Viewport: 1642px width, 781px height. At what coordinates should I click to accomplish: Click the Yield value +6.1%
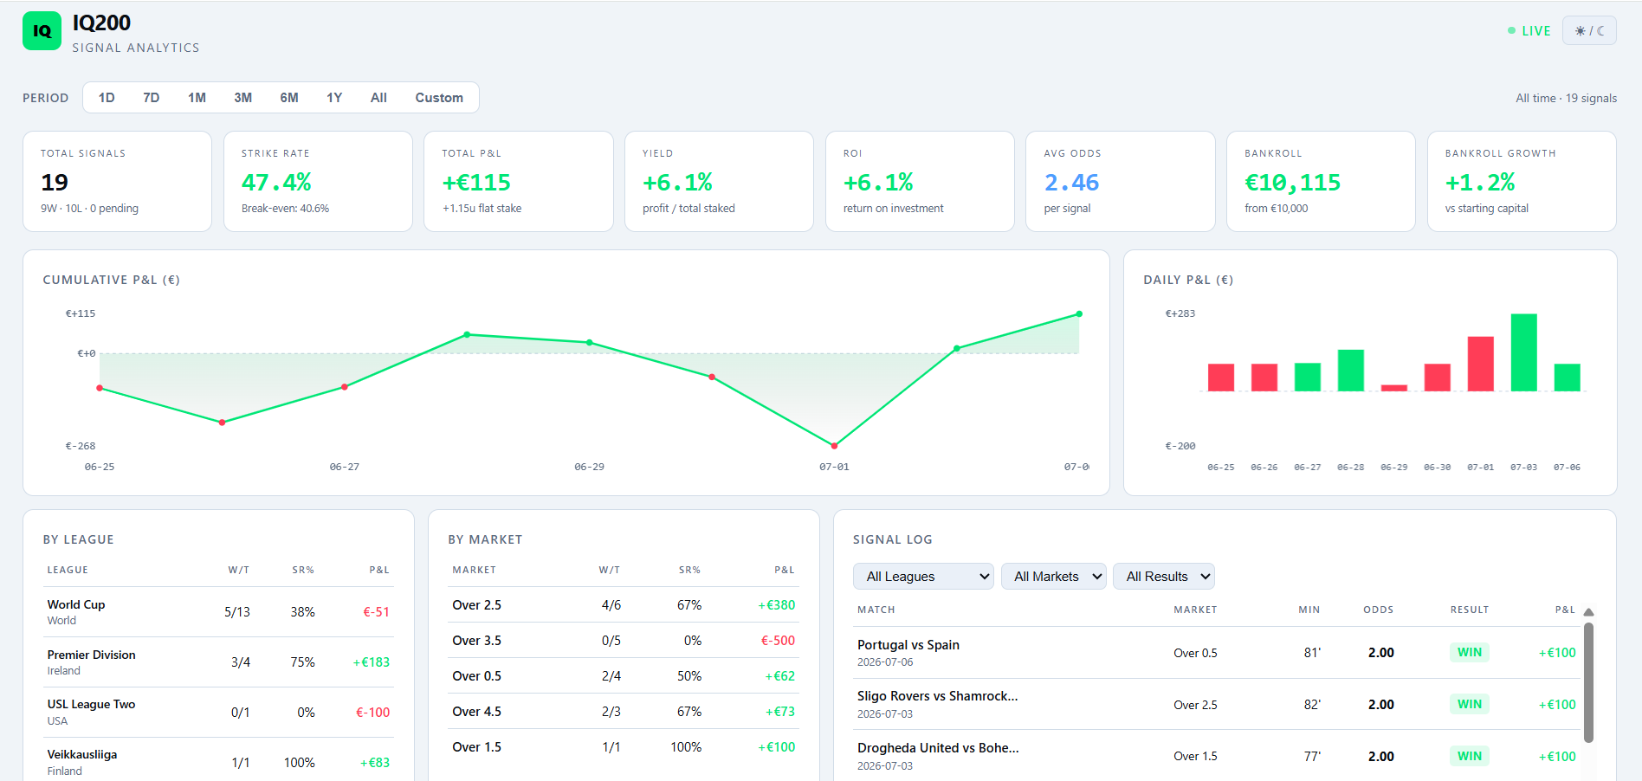[677, 183]
